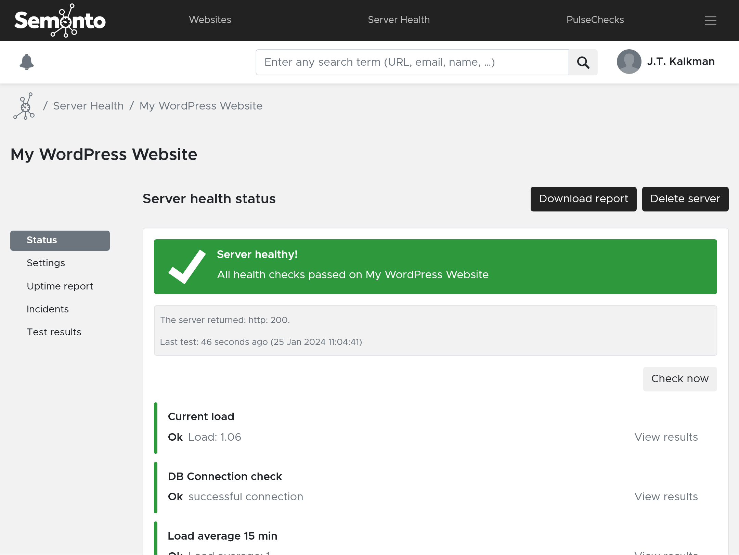Click the 'successful connection' text
The height and width of the screenshot is (555, 739).
coord(246,497)
